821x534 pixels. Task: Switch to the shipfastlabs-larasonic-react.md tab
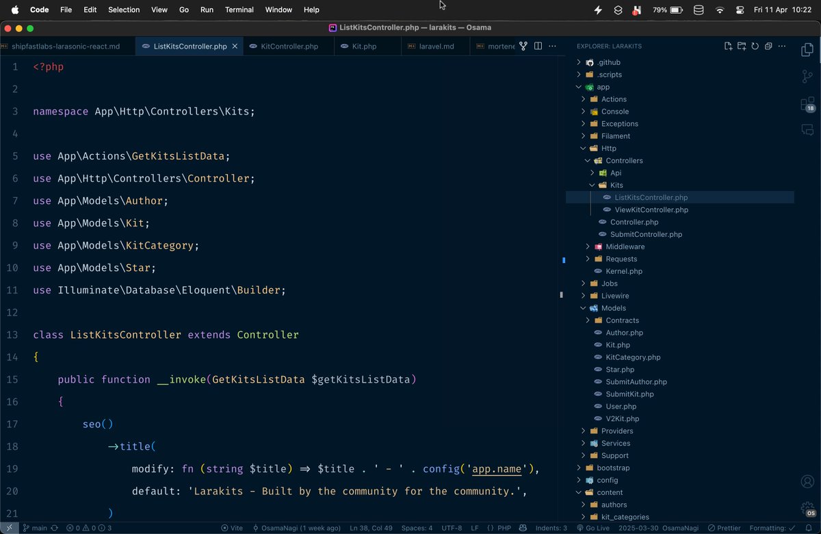[66, 47]
